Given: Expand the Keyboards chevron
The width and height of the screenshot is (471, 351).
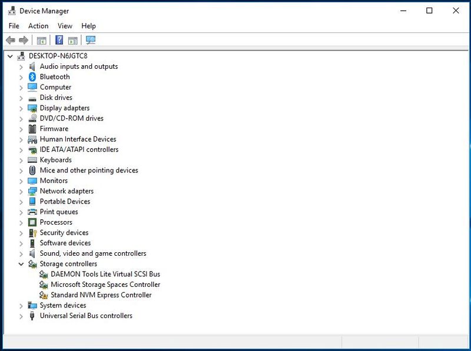Looking at the screenshot, I should click(x=21, y=160).
